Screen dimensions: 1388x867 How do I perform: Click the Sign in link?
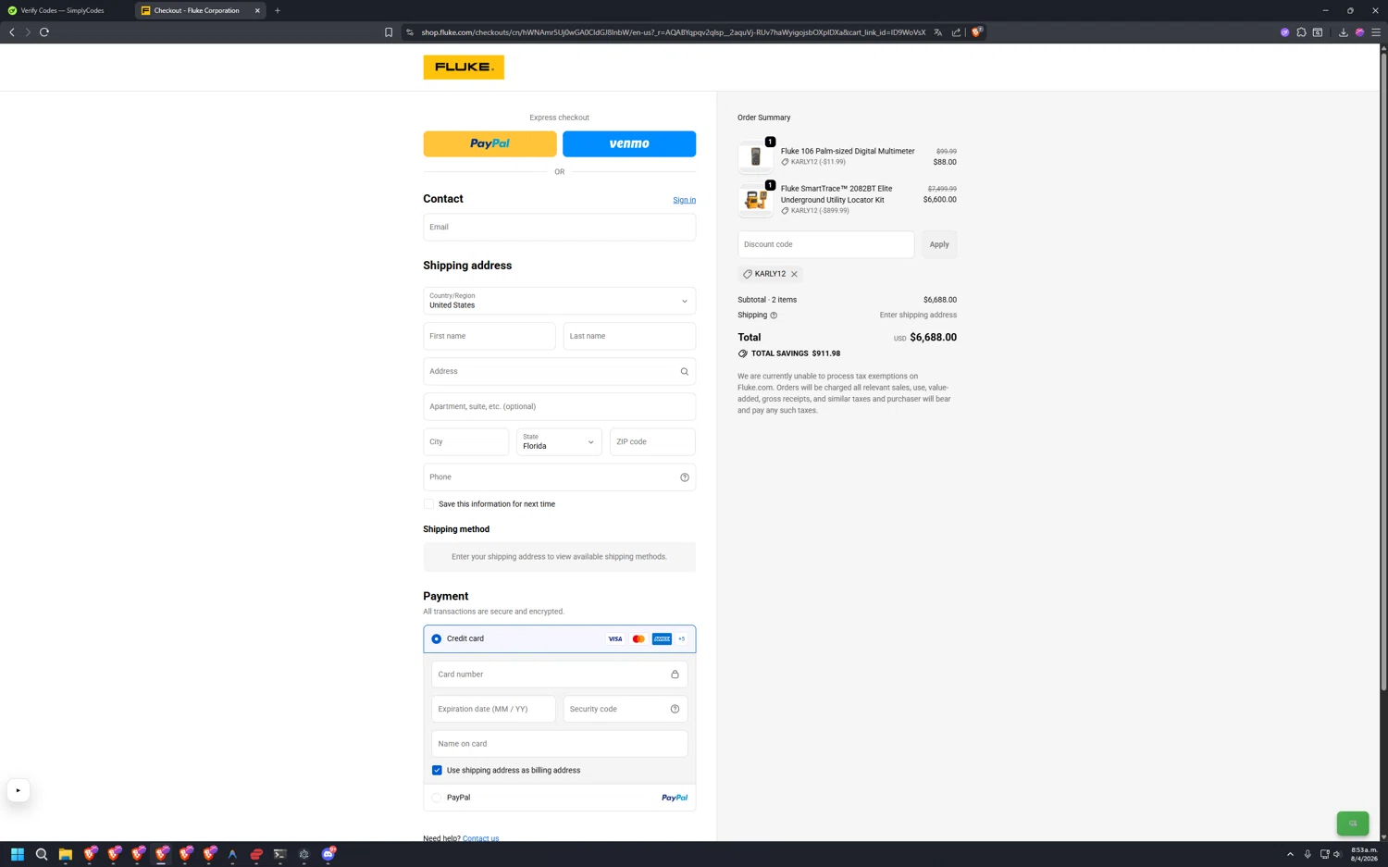[x=684, y=200]
